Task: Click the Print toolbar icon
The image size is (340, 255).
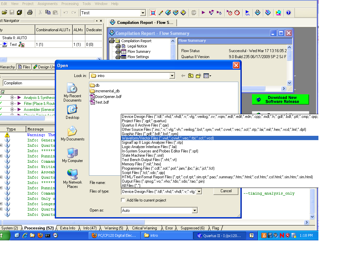Action: [x=30, y=13]
